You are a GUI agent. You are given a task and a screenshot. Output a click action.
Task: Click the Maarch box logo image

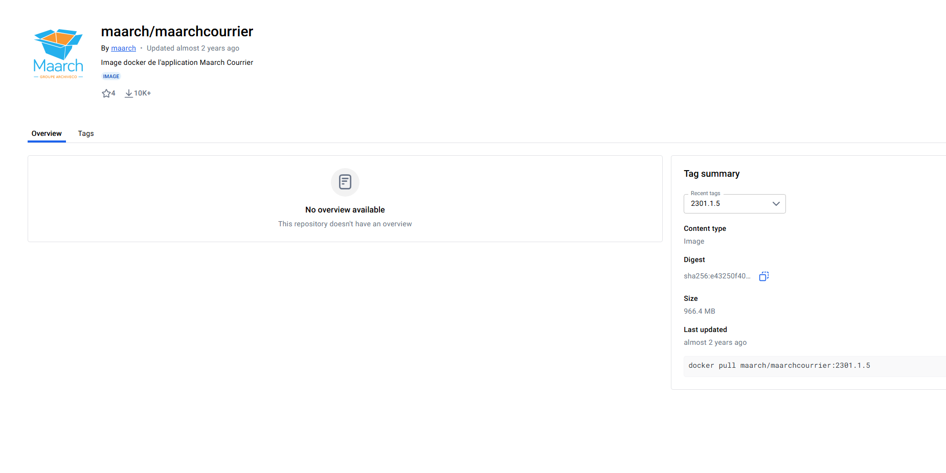point(58,54)
